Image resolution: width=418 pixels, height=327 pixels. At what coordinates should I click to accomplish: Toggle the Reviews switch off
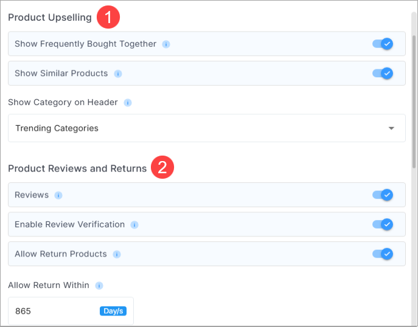point(383,195)
